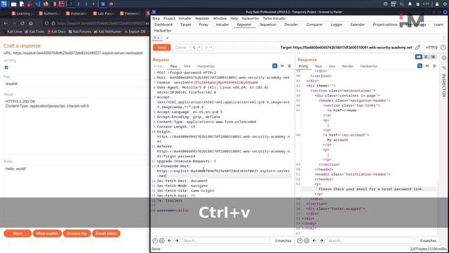This screenshot has height=253, width=449.
Task: Click the padlock site info icon
Action: [53, 23]
